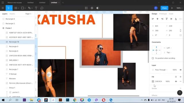This screenshot has width=184, height=103.
Task: Click the Create Component icon
Action: point(92,8)
